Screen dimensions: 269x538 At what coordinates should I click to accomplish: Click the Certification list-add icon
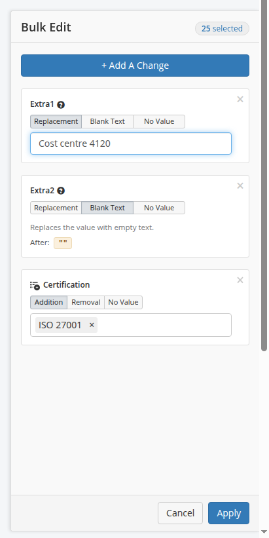tap(35, 286)
